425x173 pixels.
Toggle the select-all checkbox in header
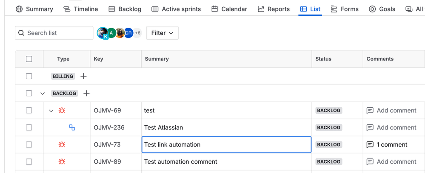pos(29,59)
